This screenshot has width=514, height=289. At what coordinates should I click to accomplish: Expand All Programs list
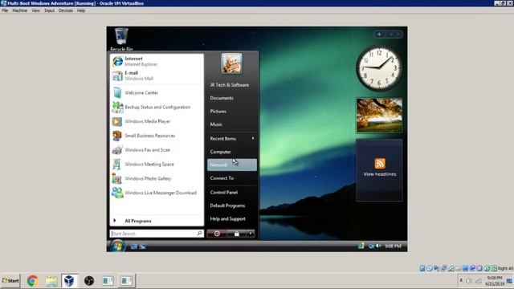[x=157, y=221]
